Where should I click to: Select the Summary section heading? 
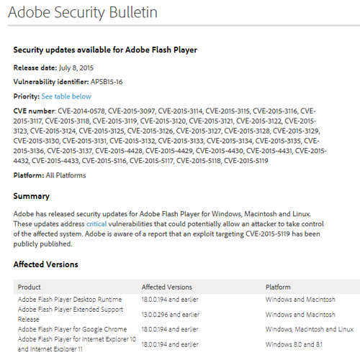tap(32, 196)
